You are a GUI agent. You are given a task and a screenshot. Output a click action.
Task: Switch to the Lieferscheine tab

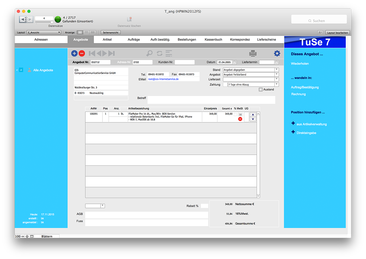pyautogui.click(x=267, y=40)
